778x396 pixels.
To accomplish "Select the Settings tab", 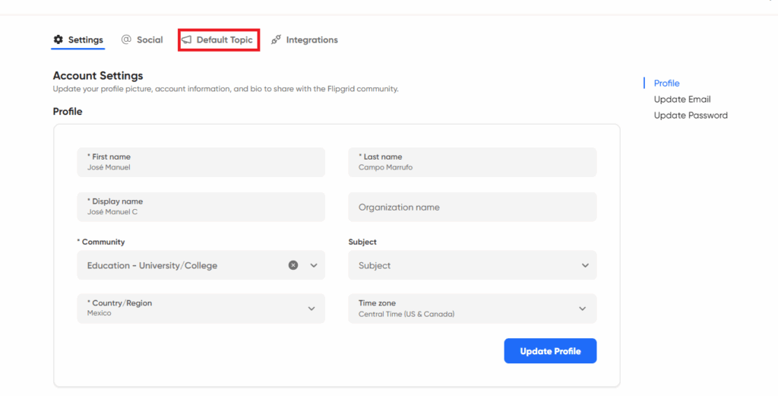I will tap(85, 40).
